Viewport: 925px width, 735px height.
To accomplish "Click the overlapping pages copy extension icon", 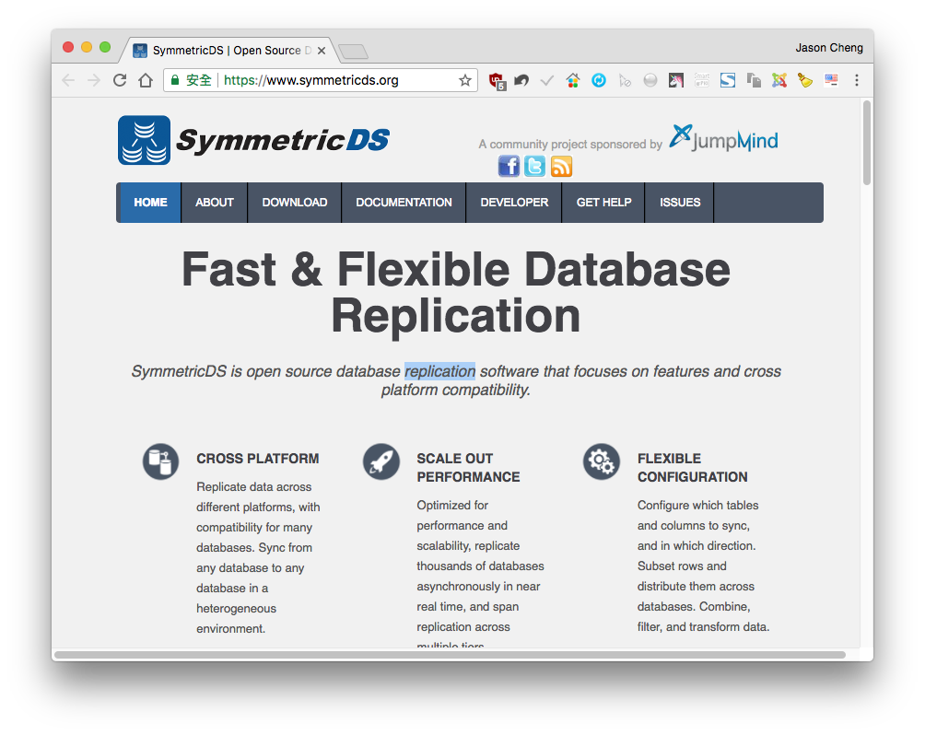I will [x=754, y=80].
